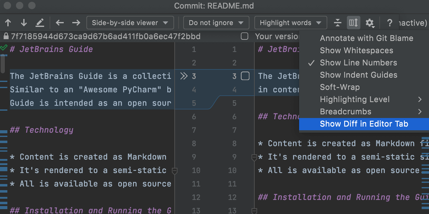Click the pencil Jump to Source icon
Image resolution: width=429 pixels, height=214 pixels.
40,23
